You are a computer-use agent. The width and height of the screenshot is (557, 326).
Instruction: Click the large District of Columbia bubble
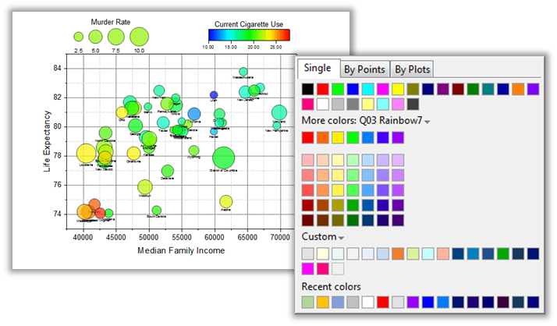[224, 158]
